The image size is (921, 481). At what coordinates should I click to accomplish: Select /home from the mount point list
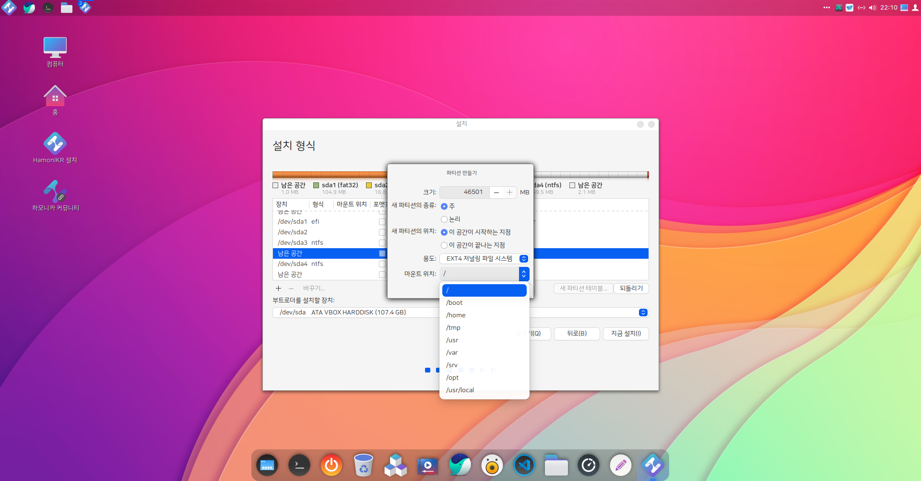pos(456,315)
